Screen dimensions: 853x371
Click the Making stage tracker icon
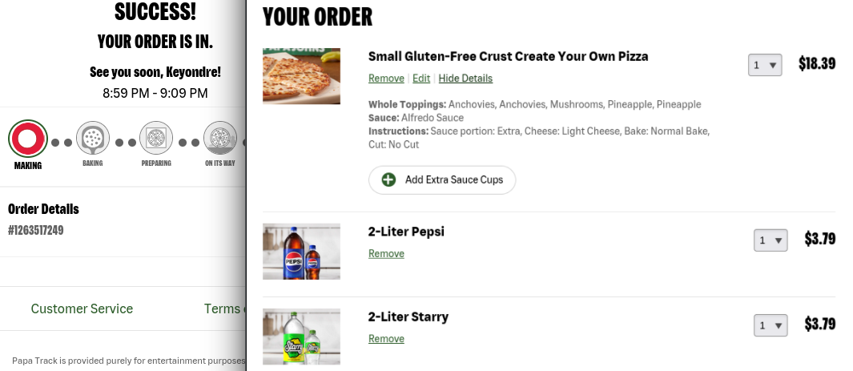[x=27, y=139]
